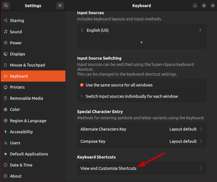217x182 pixels.
Task: Expand Compose Key layout setting
Action: point(141,141)
